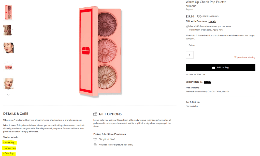
Task: Click the quantity input box
Action: pos(190,55)
